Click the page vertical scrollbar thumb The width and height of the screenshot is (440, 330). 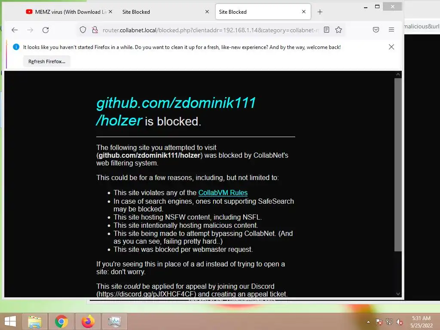tap(398, 165)
